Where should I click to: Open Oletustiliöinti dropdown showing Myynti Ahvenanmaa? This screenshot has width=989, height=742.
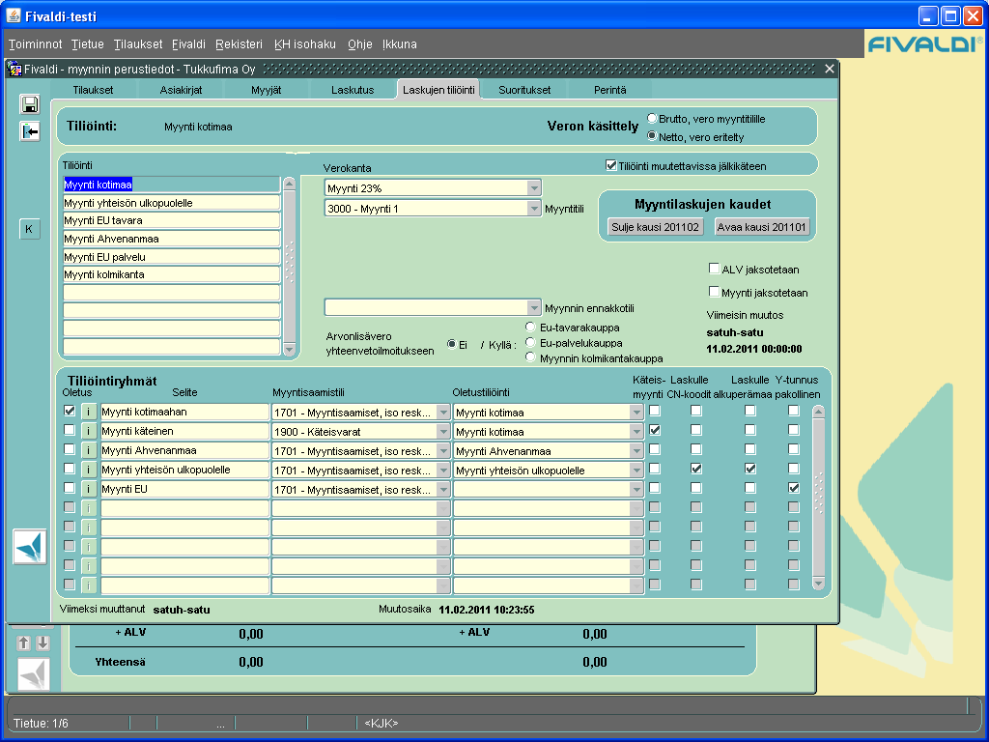tap(636, 451)
